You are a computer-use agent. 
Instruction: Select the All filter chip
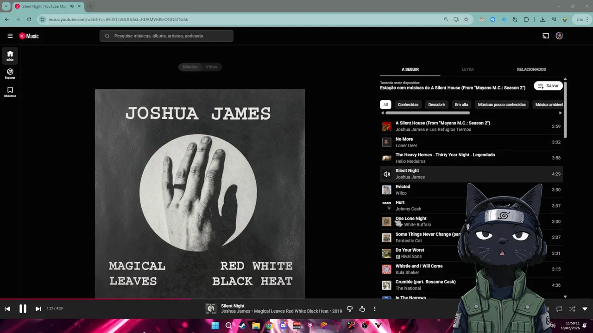pos(385,105)
